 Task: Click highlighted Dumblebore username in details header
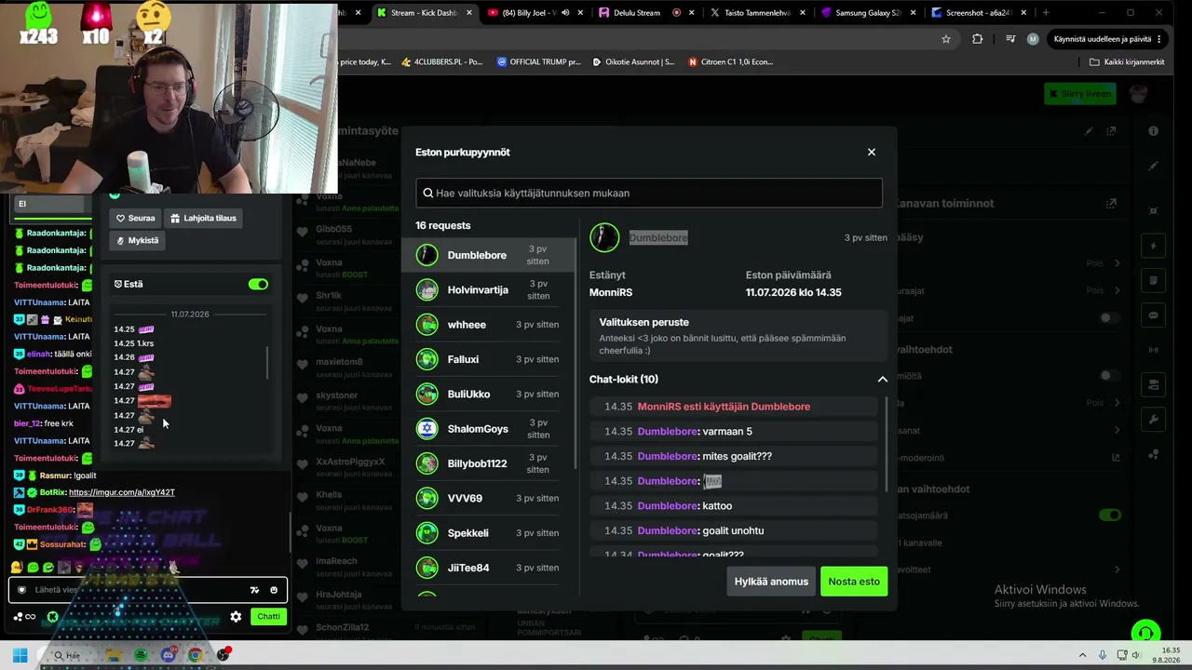coord(658,238)
